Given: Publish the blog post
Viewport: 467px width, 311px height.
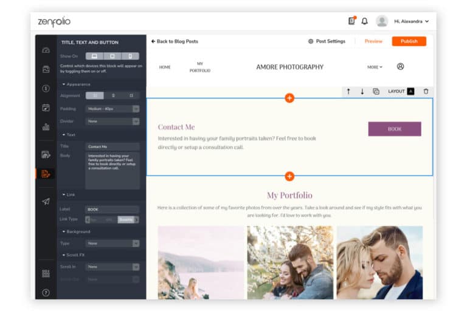Looking at the screenshot, I should coord(409,41).
